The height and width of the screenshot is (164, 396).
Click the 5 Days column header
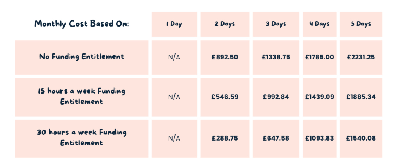pos(361,24)
